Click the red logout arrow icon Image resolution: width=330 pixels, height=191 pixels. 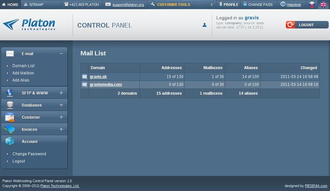290,25
